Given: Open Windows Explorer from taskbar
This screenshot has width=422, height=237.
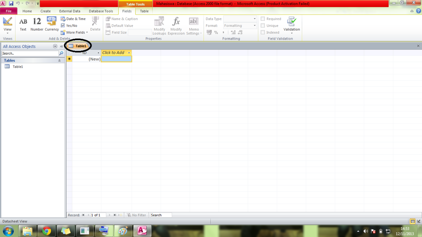Looking at the screenshot, I should point(27,231).
